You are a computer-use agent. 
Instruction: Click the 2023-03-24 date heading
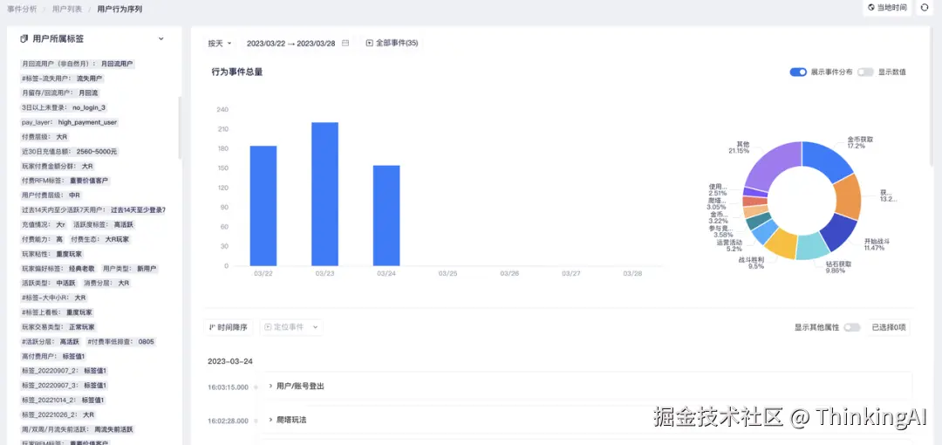(230, 361)
